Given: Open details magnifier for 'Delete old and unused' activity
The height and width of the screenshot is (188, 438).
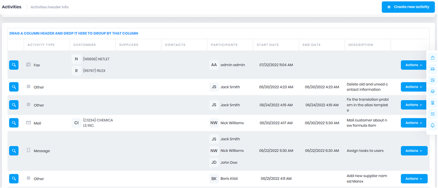Looking at the screenshot, I should tap(14, 87).
